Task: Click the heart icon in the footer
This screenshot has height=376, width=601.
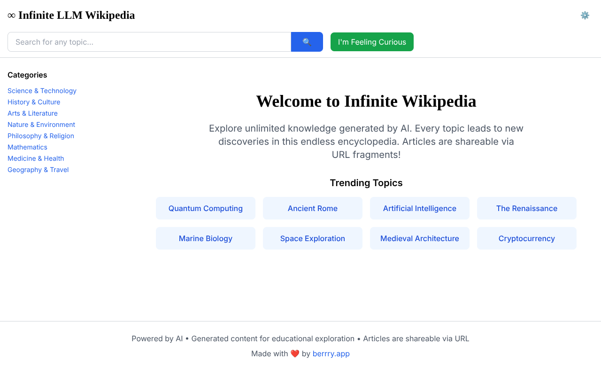Action: pos(295,353)
